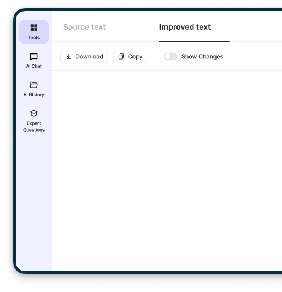Click the copy pages icon

pos(121,57)
